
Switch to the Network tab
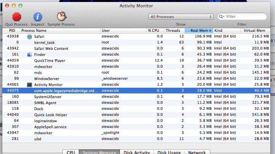197,152
